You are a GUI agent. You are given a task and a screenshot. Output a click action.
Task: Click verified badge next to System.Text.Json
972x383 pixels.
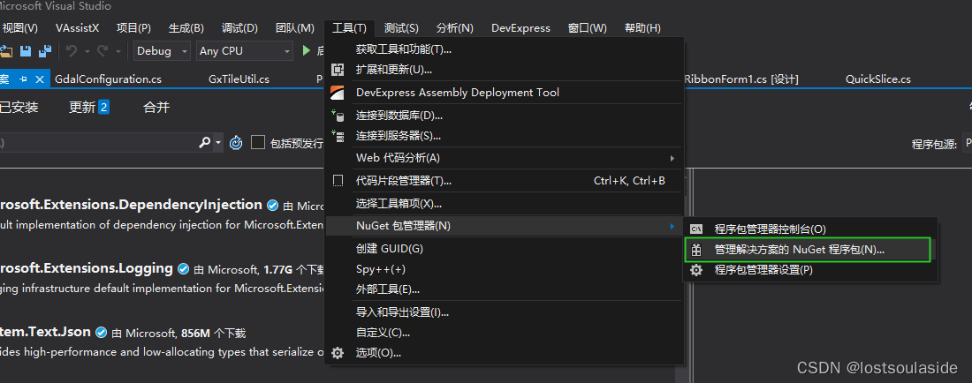pyautogui.click(x=101, y=333)
